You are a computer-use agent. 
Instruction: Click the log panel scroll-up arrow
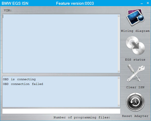119,78
